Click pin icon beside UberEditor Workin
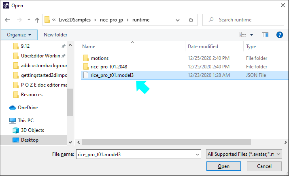 pos(64,56)
